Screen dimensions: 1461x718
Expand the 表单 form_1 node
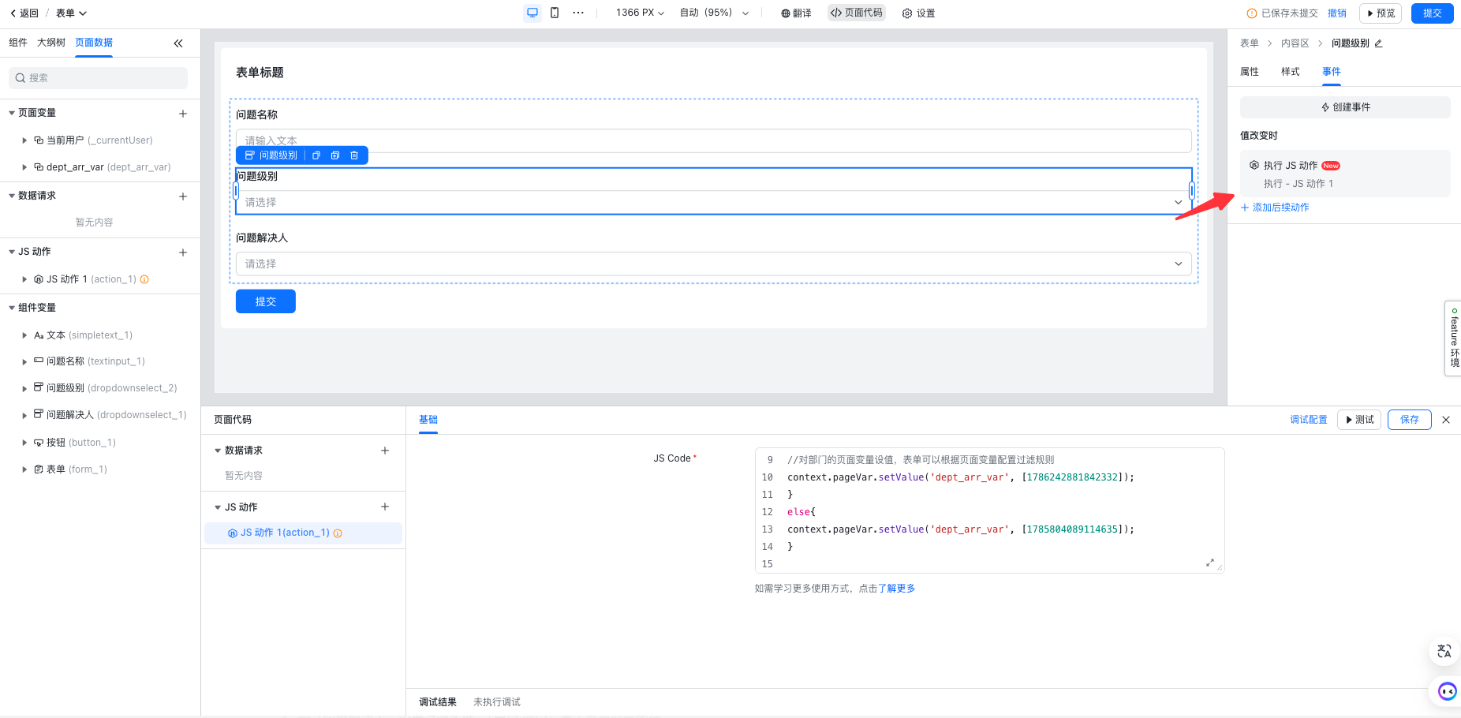point(24,469)
